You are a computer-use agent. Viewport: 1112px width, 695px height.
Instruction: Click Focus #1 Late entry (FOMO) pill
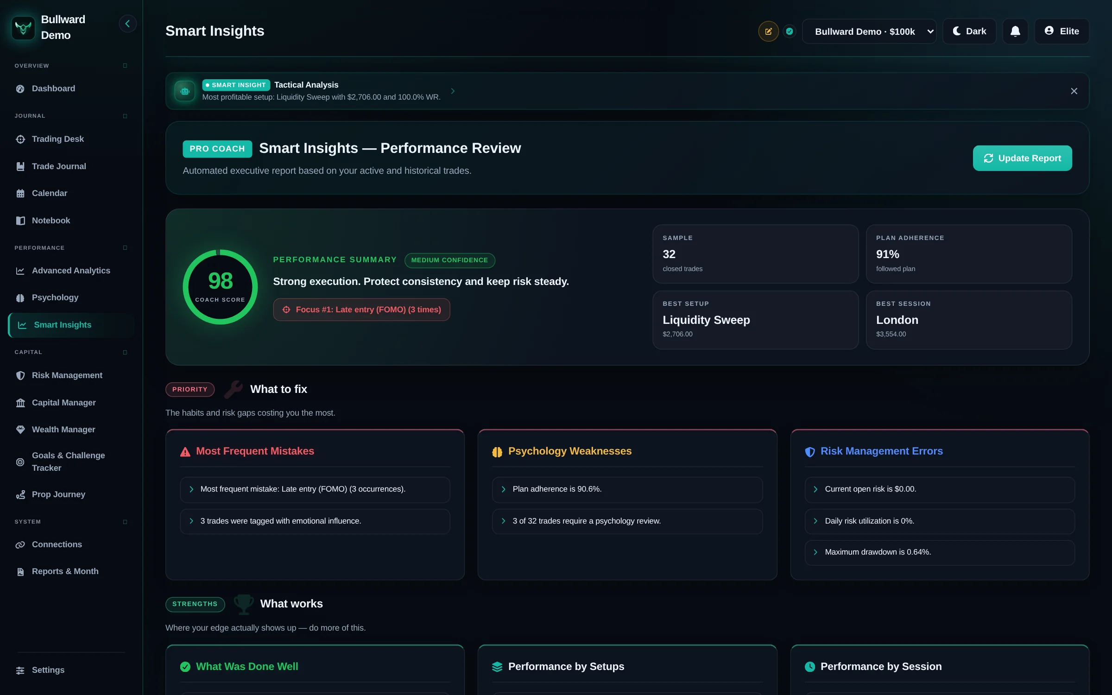[361, 310]
